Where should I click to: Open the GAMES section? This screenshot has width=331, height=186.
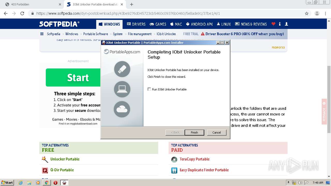tap(158, 24)
